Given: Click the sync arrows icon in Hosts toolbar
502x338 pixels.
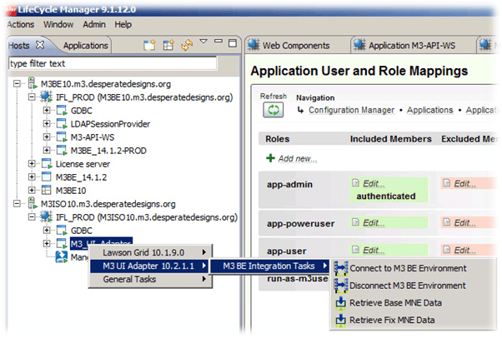Looking at the screenshot, I should 187,46.
